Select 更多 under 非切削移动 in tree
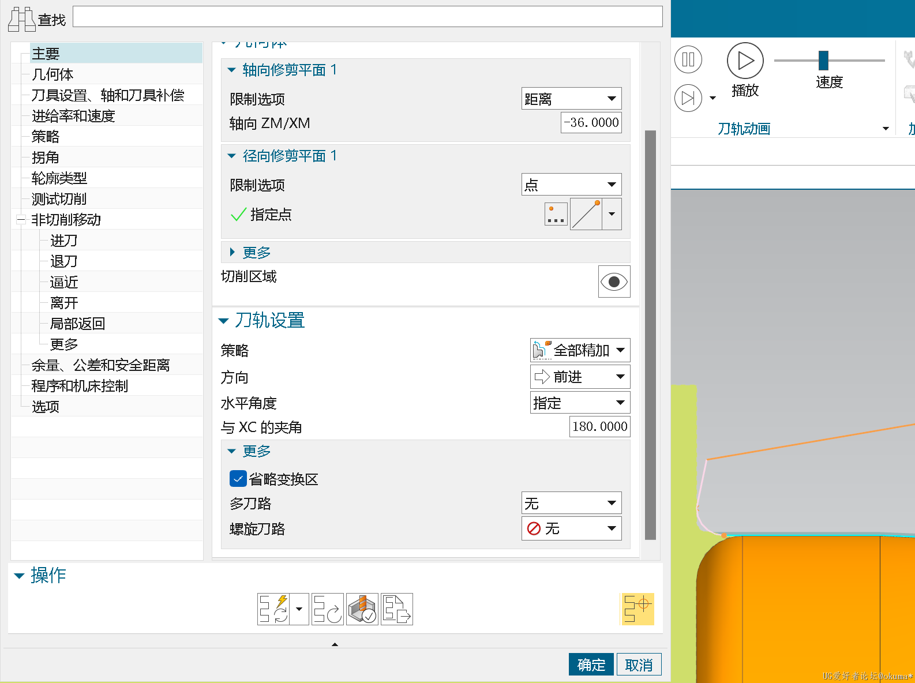915x683 pixels. pos(64,344)
